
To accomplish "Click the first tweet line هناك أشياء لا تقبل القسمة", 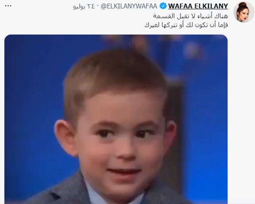I will (190, 16).
